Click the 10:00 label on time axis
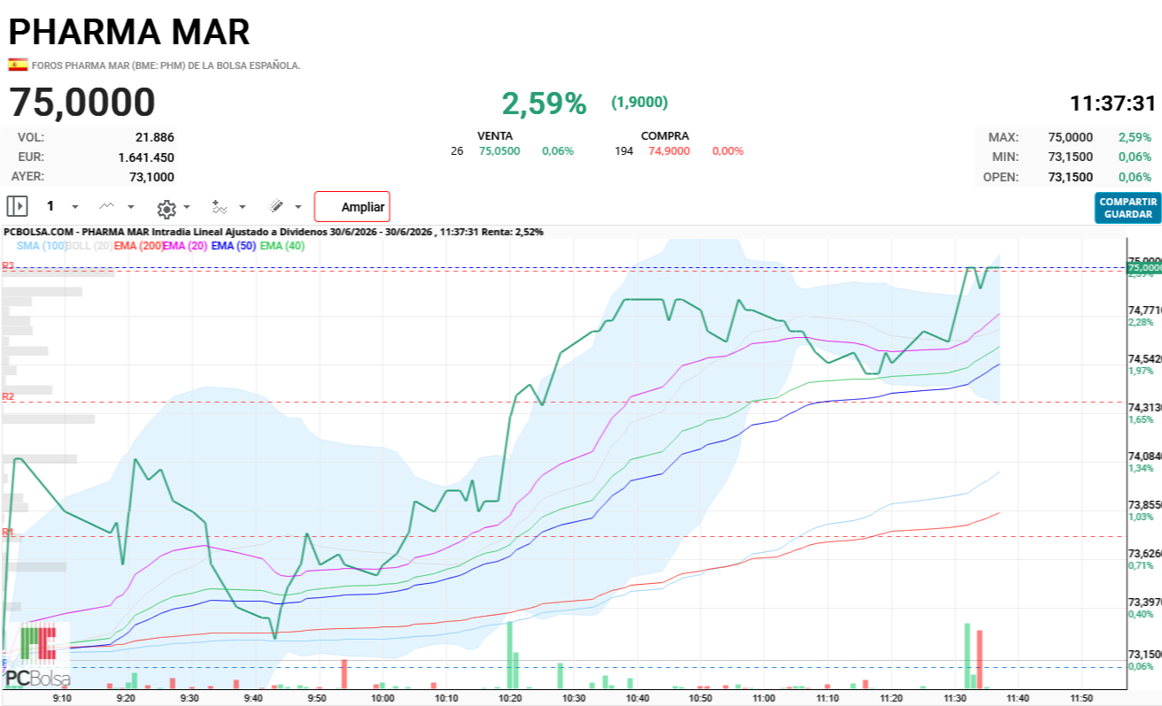Image resolution: width=1162 pixels, height=706 pixels. (x=382, y=697)
